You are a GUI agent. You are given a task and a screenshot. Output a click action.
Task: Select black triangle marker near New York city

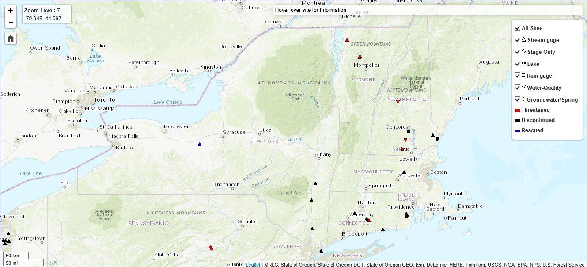click(x=321, y=251)
